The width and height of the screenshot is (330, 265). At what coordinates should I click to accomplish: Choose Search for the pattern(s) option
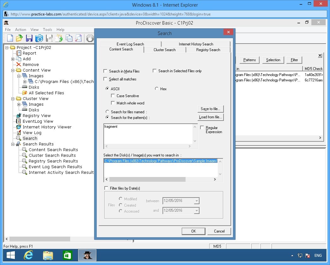pyautogui.click(x=107, y=117)
